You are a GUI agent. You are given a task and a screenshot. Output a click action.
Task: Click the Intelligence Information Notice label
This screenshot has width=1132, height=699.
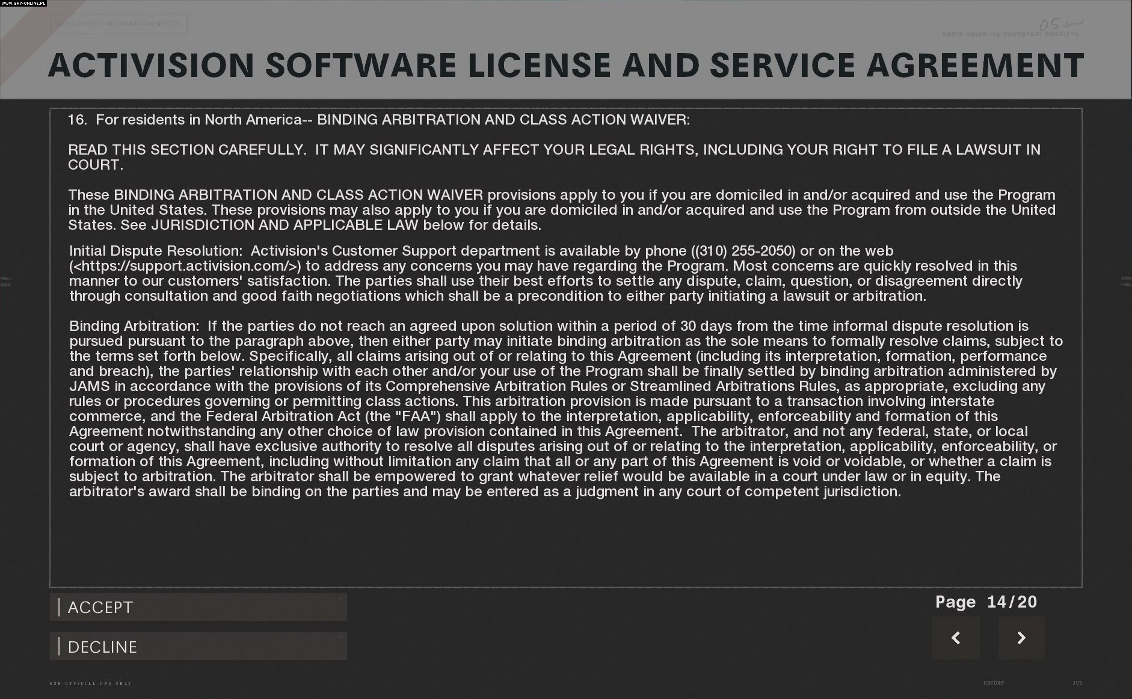[x=118, y=23]
